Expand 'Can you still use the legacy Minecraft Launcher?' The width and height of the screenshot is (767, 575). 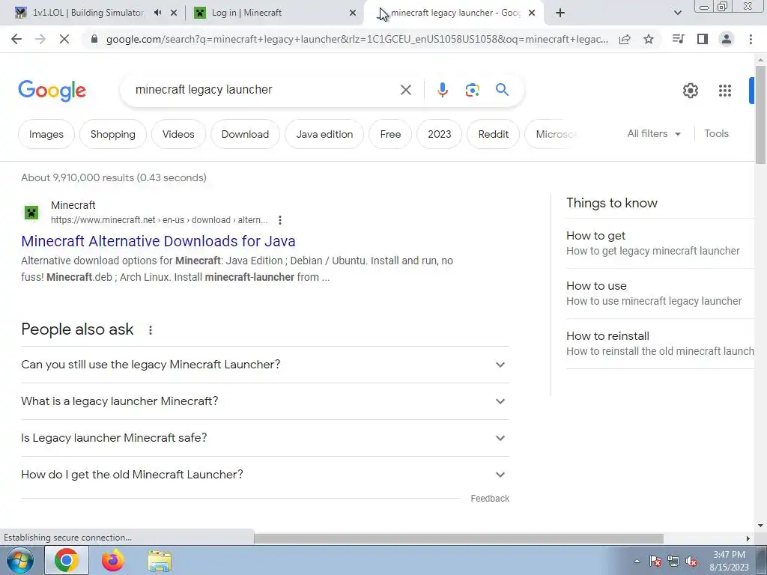[265, 365]
